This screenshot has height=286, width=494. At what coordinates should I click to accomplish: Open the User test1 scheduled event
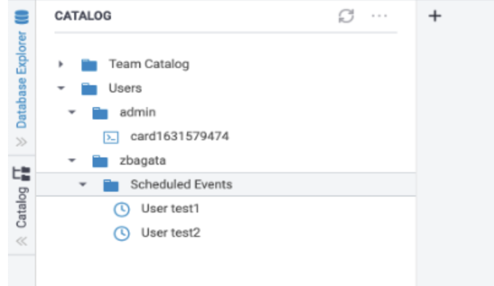[170, 208]
